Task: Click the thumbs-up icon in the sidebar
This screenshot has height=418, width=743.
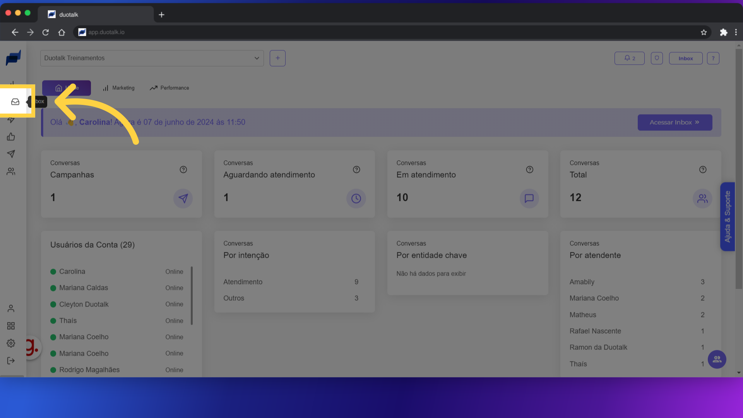Action: pyautogui.click(x=11, y=137)
